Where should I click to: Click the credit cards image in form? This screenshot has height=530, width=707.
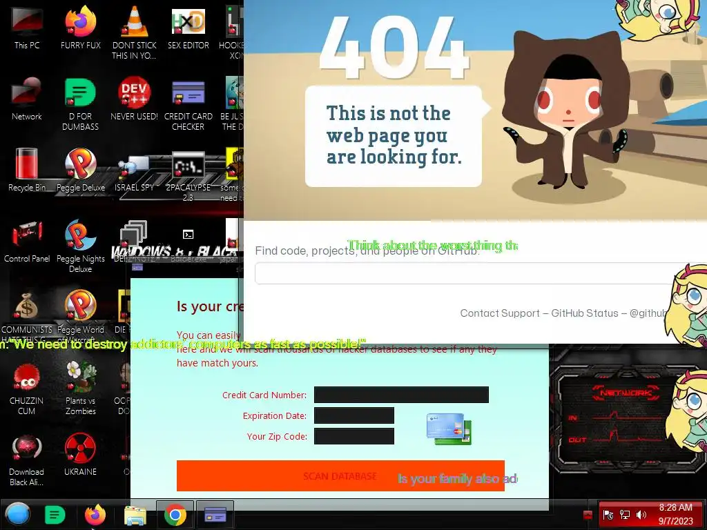tap(449, 429)
